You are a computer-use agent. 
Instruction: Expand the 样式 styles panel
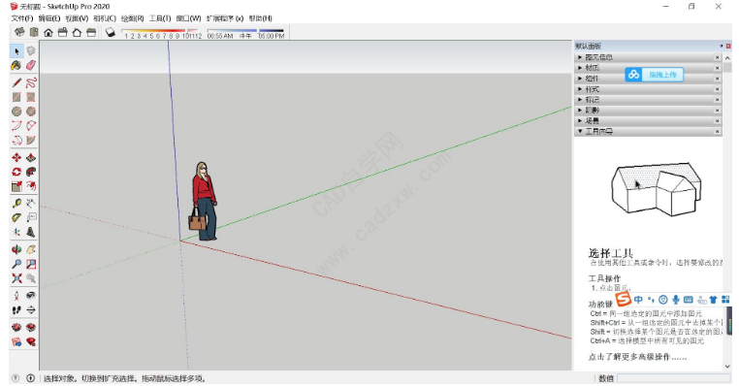tap(648, 89)
